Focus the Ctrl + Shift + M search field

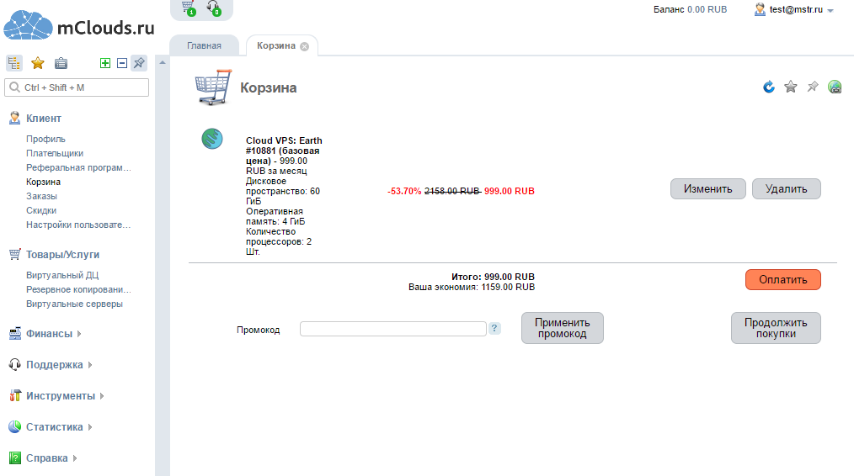(77, 87)
